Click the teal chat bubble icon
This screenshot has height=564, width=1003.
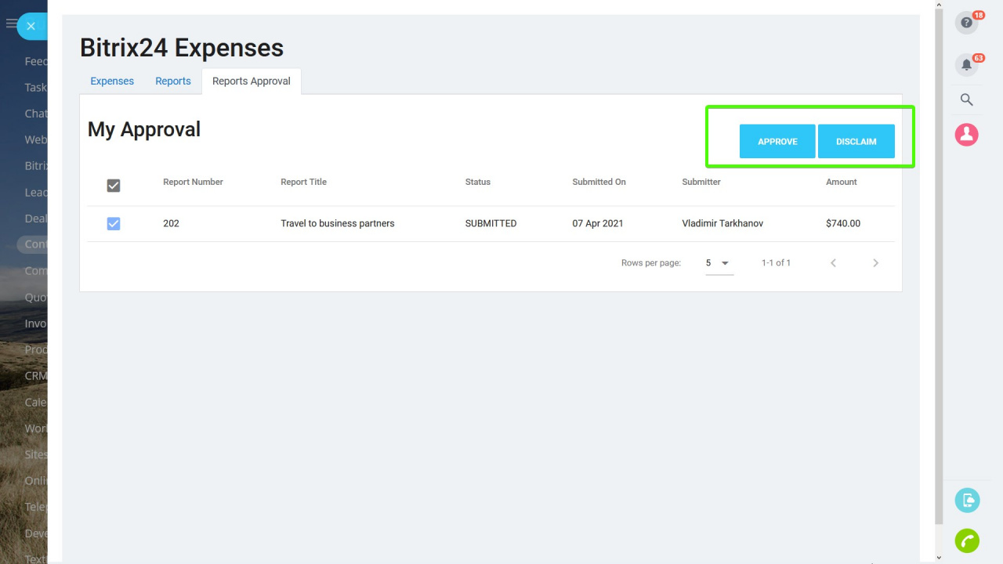point(967,500)
